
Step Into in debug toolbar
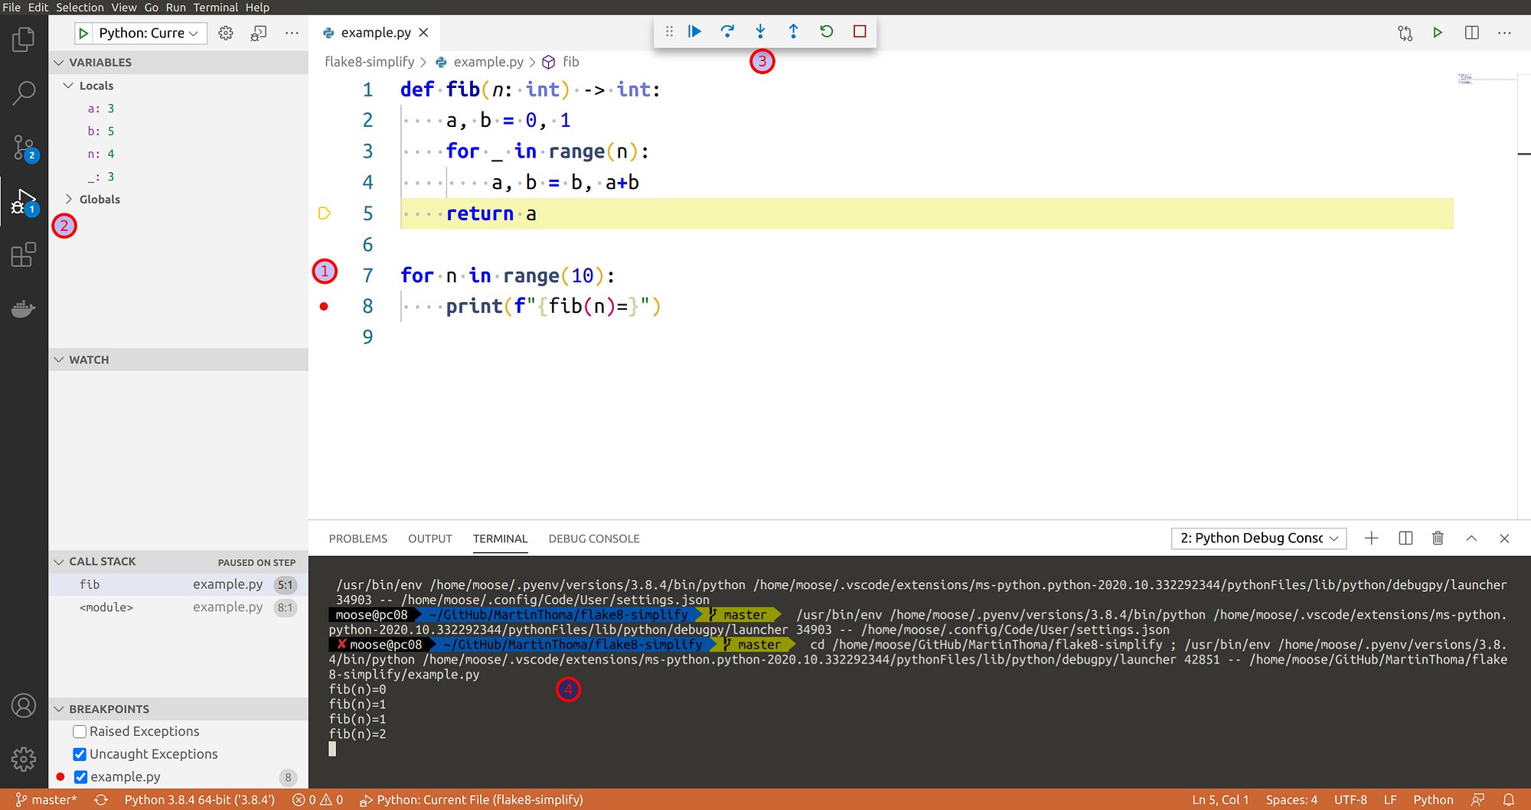click(760, 31)
